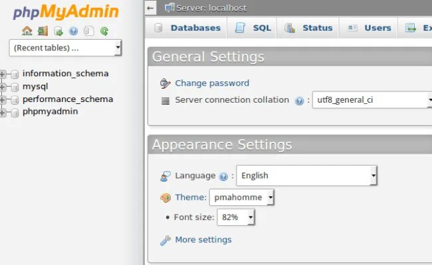Click database icon next to performance_schema
Viewport: 432px width, 265px height.
pos(15,100)
